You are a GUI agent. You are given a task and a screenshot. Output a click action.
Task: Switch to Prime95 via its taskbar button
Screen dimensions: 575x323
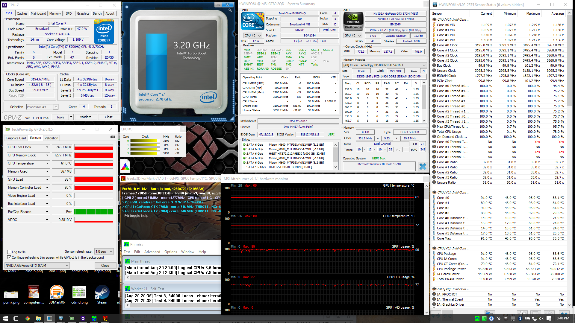(94, 319)
